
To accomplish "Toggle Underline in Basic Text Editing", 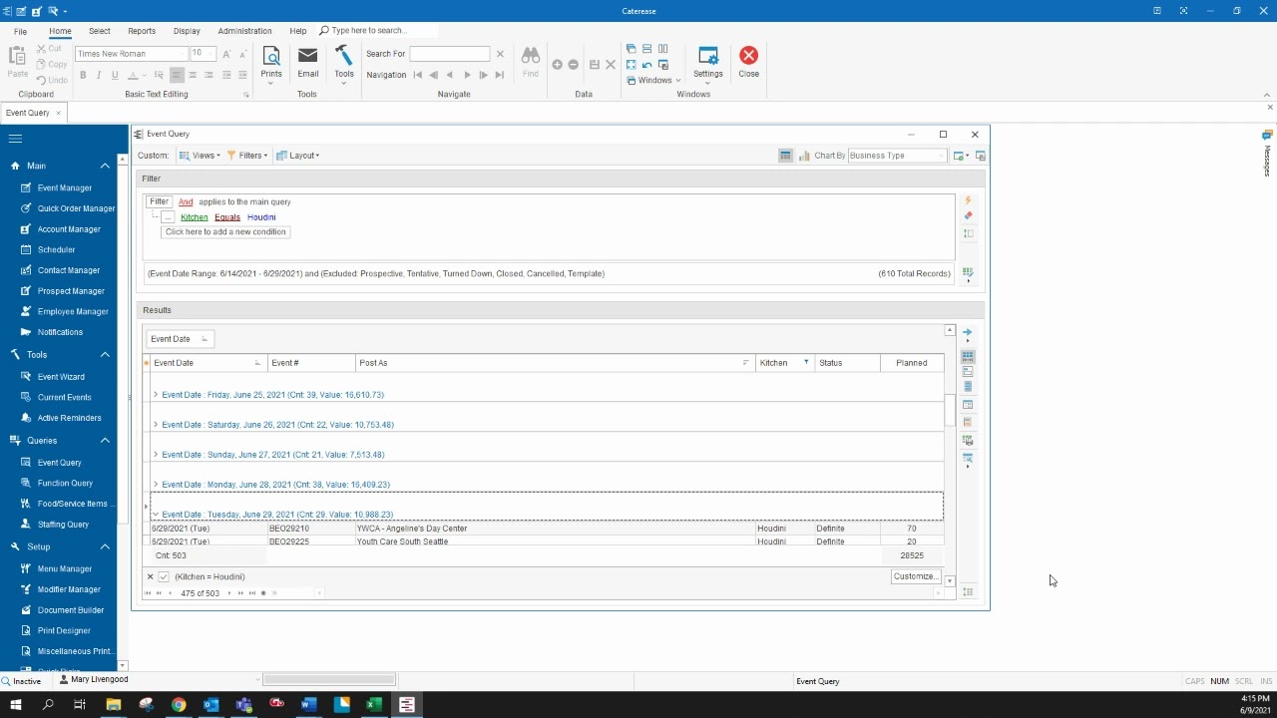I will tap(115, 75).
